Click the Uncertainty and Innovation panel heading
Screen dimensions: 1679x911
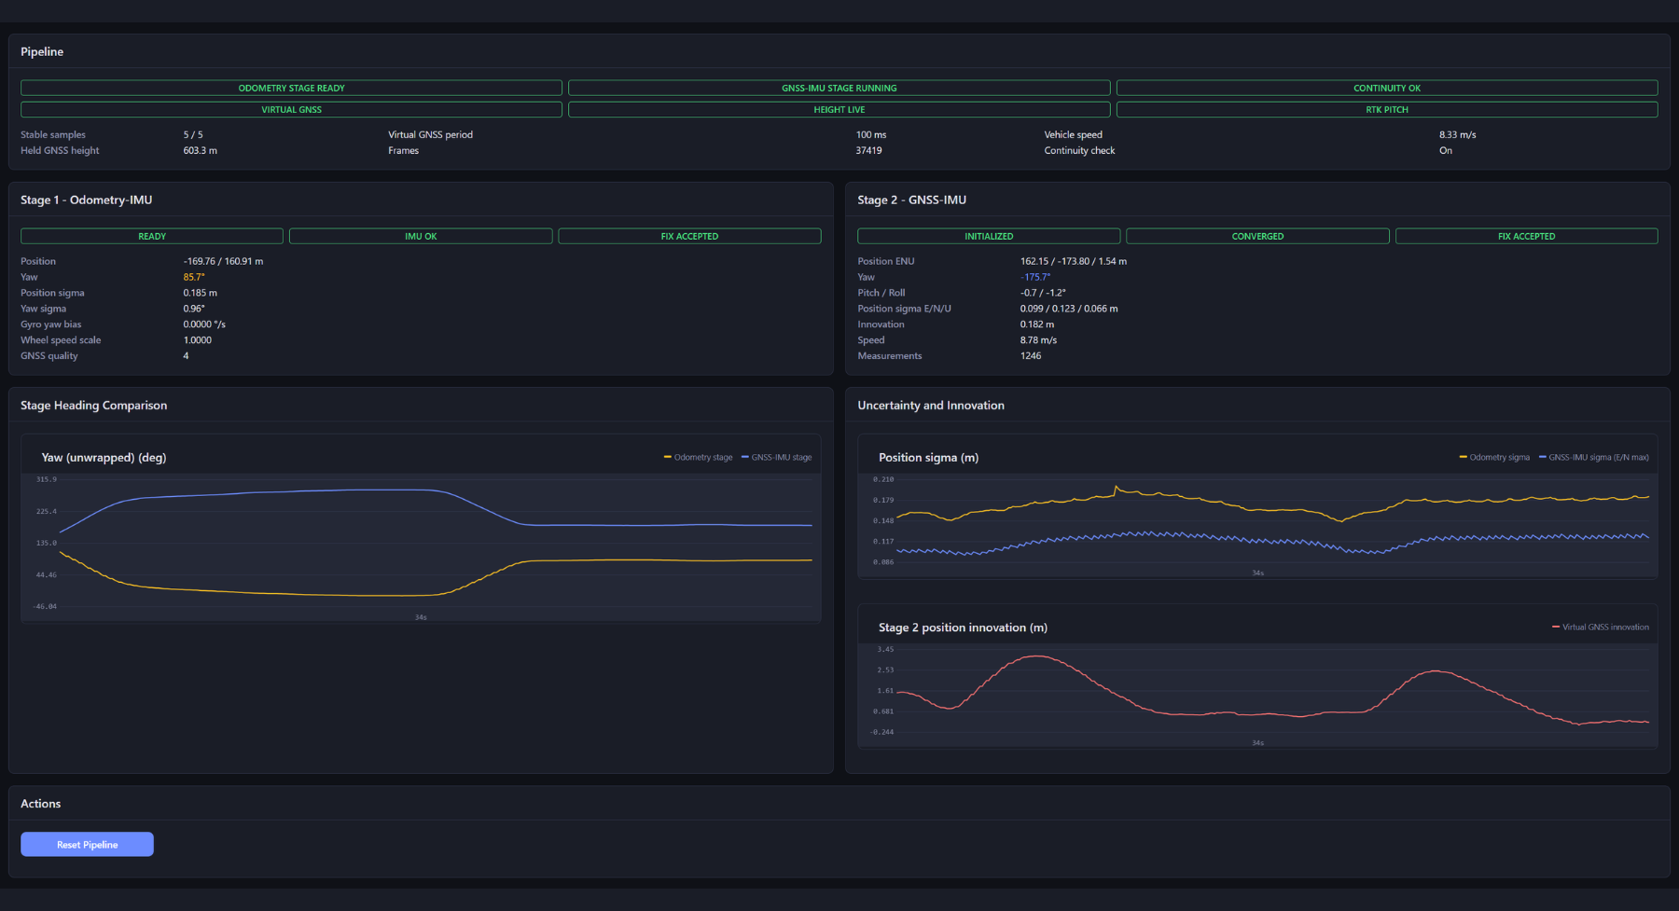(931, 406)
